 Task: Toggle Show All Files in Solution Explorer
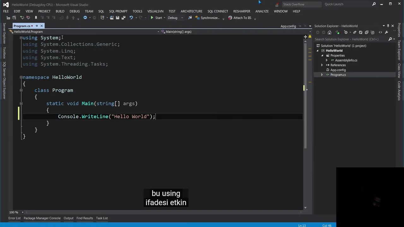(372, 32)
